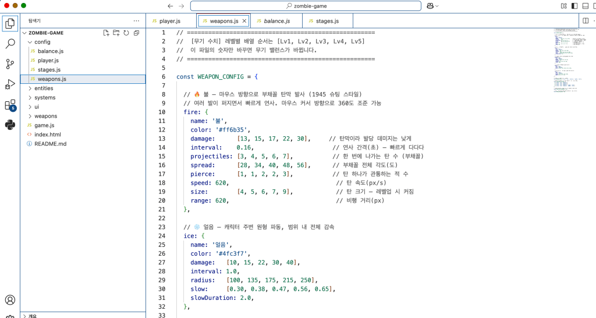596x318 pixels.
Task: Click the macOS green fullscreen button
Action: click(x=23, y=6)
